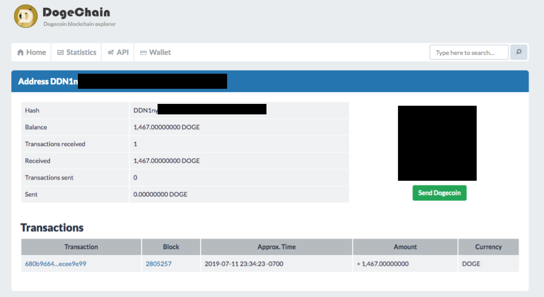Click the Approx. Time column header
This screenshot has height=297, width=544.
pyautogui.click(x=277, y=247)
